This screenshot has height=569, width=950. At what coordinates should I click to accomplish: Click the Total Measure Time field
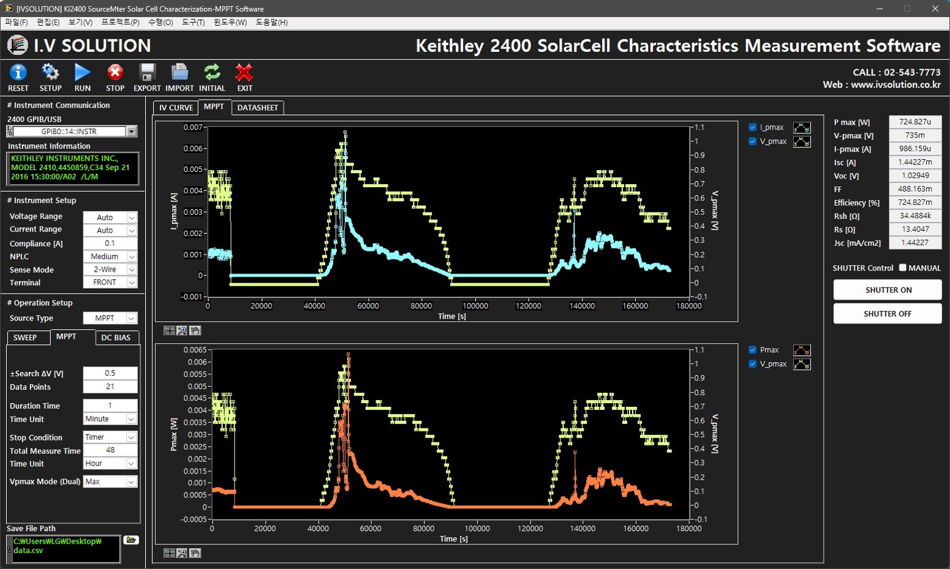(x=110, y=450)
